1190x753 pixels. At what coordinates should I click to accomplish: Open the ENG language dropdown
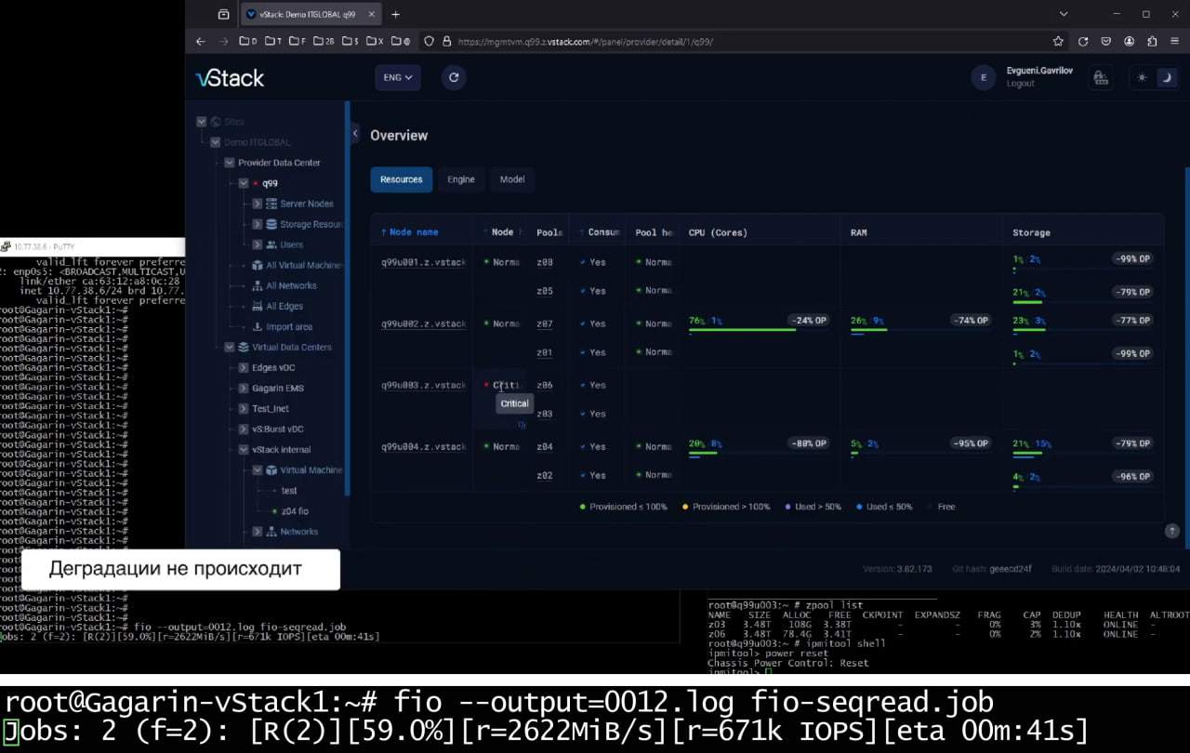397,78
